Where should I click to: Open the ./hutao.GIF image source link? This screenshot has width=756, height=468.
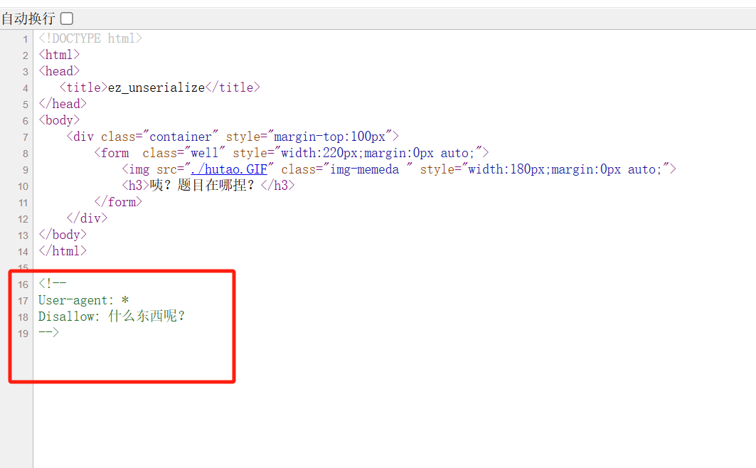[229, 169]
